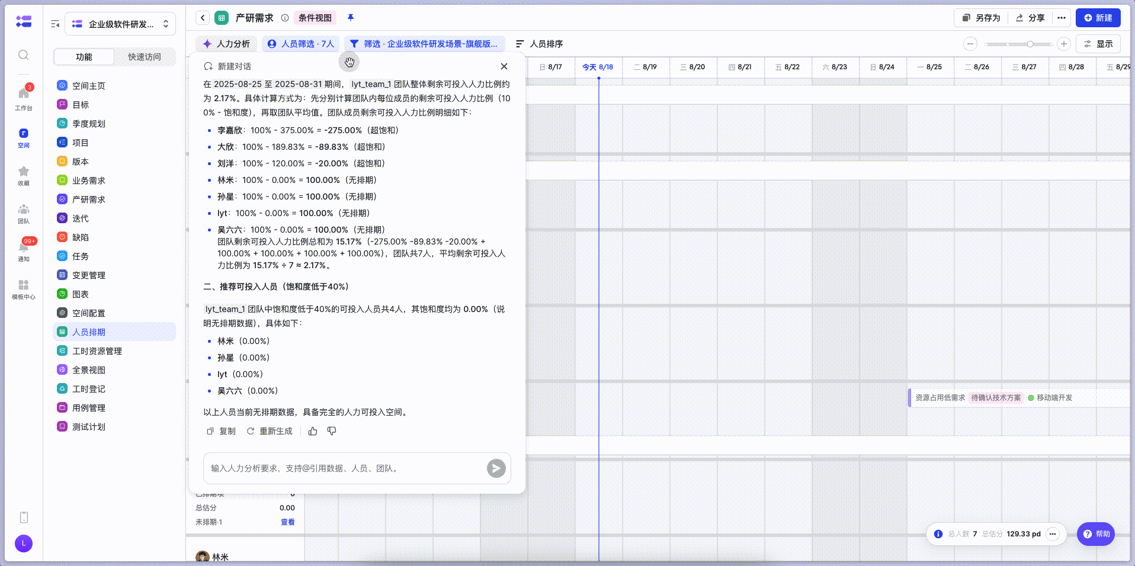Screen dimensions: 1135x566
Task: Click the zoom-in plus icon on the timeline
Action: tap(1064, 44)
